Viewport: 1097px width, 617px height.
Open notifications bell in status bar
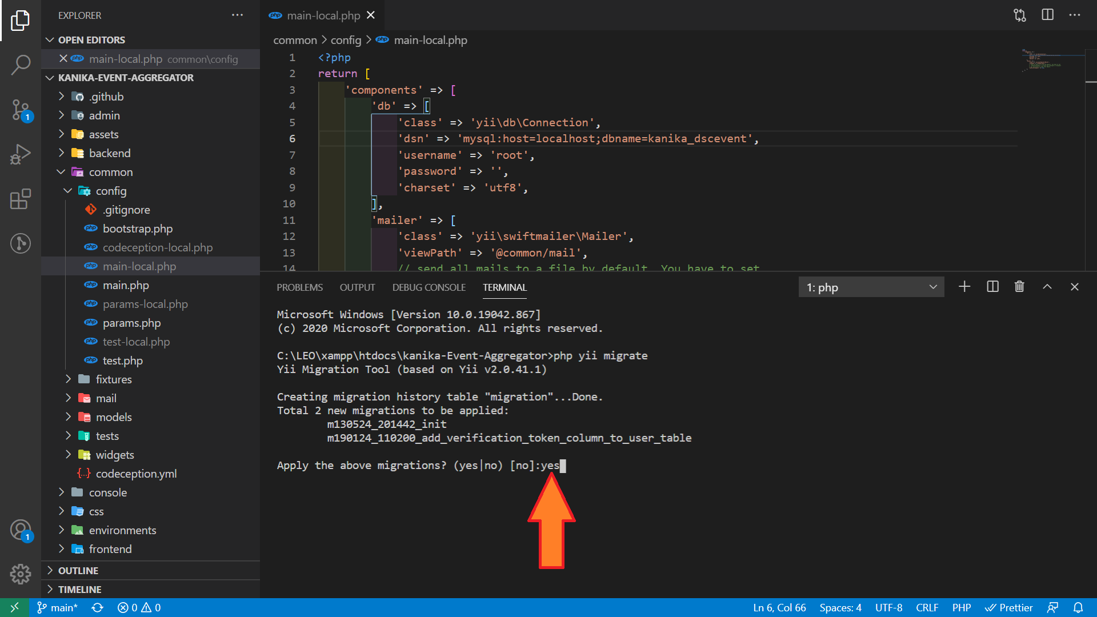click(1078, 608)
